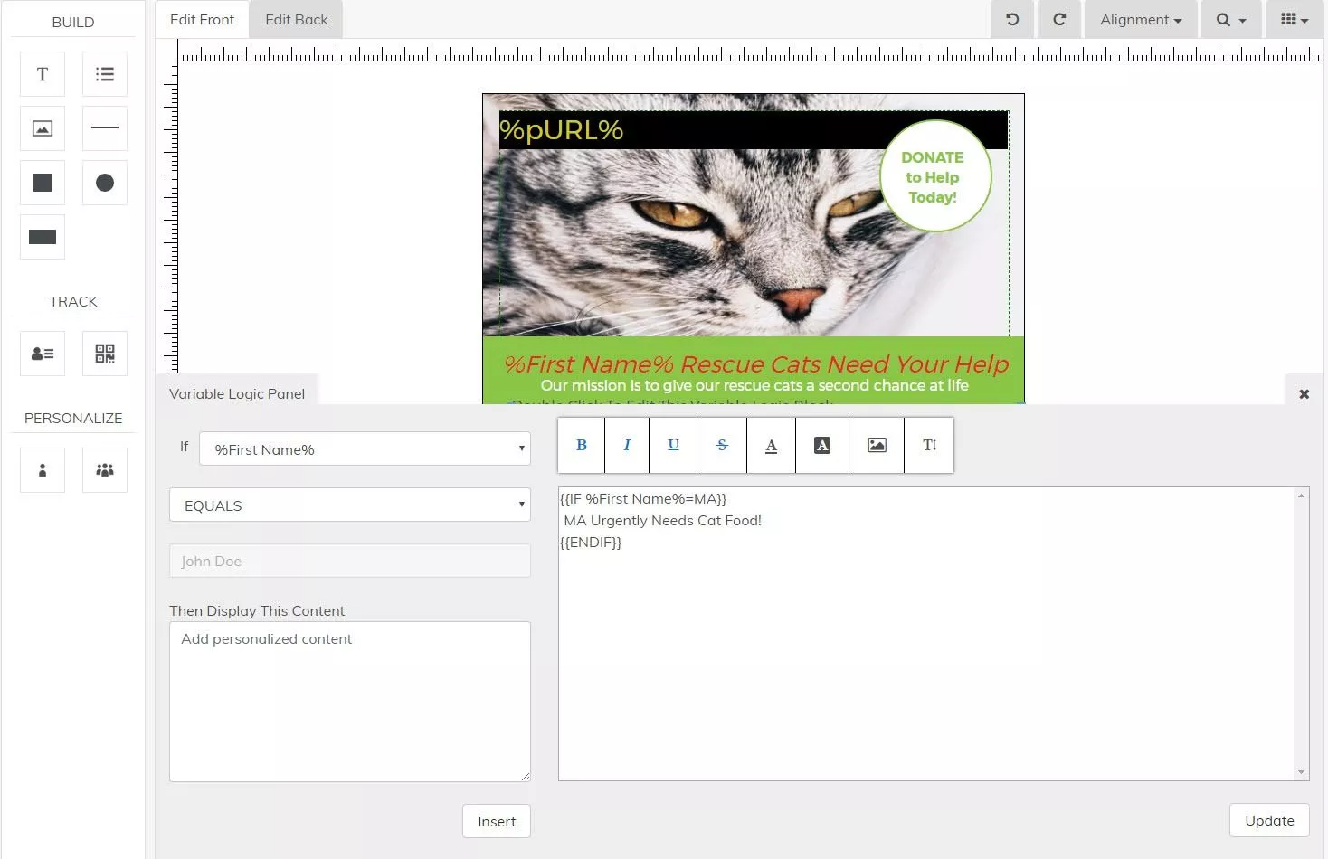Open the %First Name% variable dropdown
The image size is (1328, 859).
coord(365,448)
